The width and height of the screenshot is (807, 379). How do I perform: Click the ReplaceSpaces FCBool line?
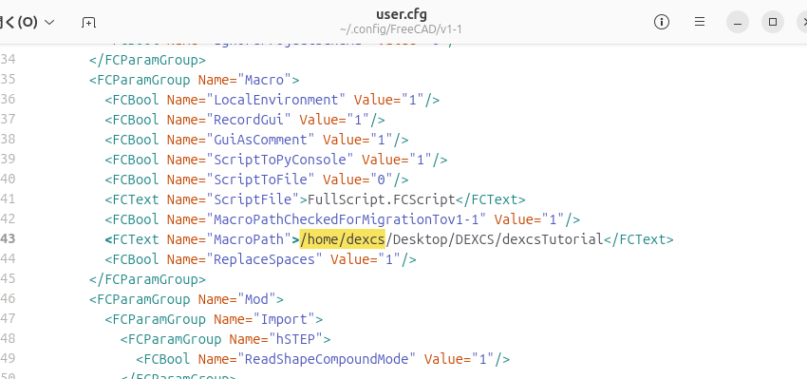(260, 259)
